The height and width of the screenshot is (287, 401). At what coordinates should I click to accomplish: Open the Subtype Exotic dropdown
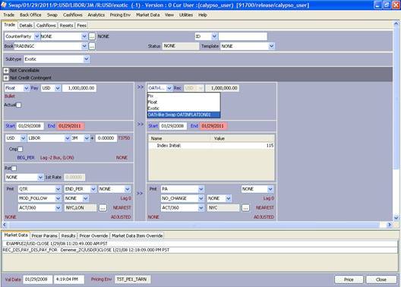tap(87, 59)
